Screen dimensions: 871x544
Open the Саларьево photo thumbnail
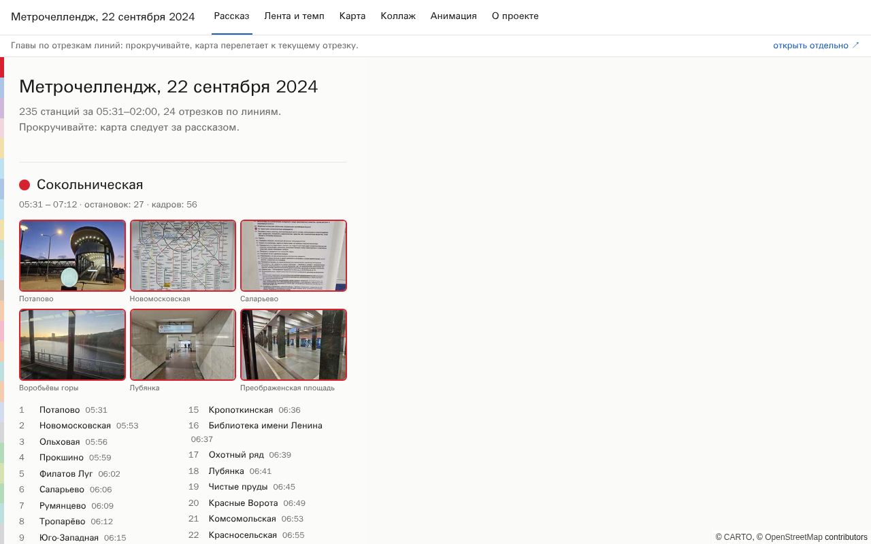tap(293, 256)
